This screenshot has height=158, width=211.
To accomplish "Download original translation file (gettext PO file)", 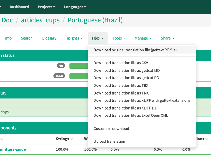I will 142,50.
